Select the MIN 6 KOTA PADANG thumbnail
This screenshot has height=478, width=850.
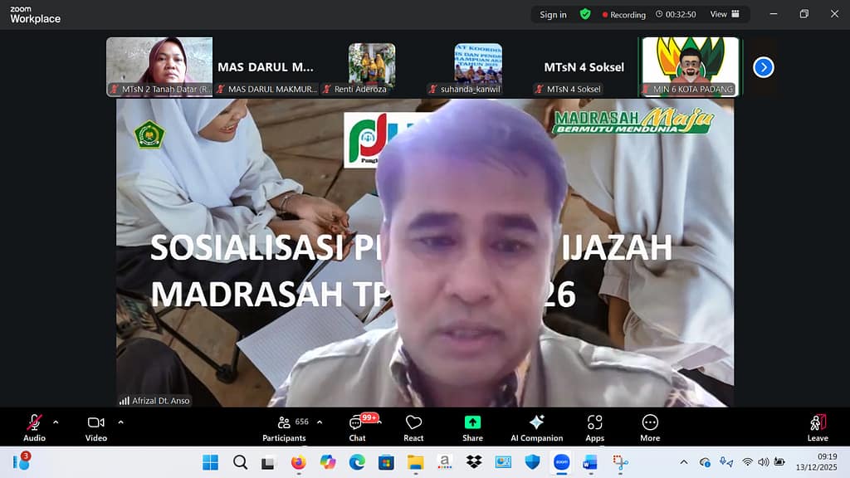pos(690,66)
